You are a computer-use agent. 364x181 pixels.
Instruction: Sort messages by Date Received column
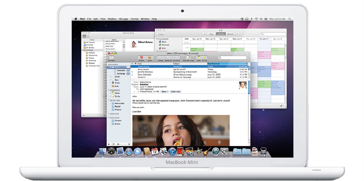(x=227, y=64)
